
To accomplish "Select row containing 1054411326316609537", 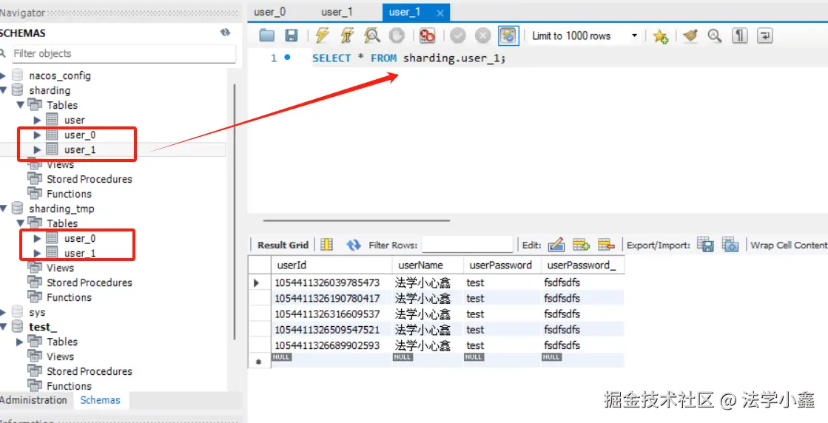I will tap(436, 314).
